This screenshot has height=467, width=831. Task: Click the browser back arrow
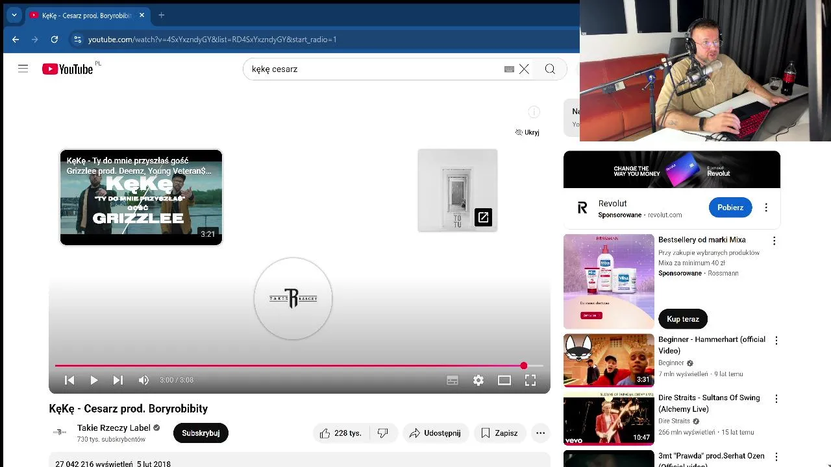click(16, 40)
